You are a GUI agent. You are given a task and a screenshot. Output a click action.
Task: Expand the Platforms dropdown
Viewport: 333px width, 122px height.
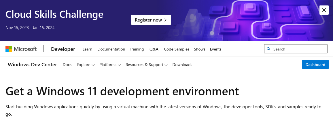click(110, 65)
